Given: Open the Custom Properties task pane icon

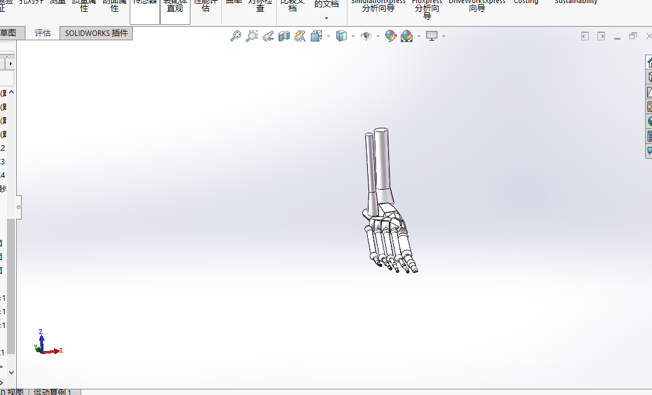Looking at the screenshot, I should [649, 136].
